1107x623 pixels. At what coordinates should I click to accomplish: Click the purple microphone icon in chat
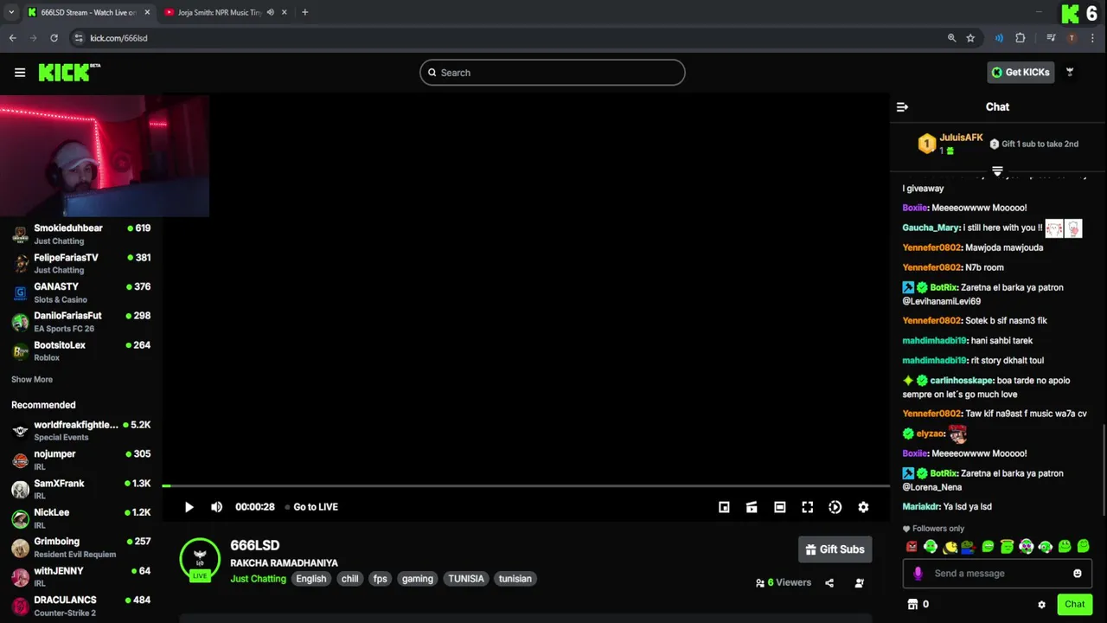[918, 574]
